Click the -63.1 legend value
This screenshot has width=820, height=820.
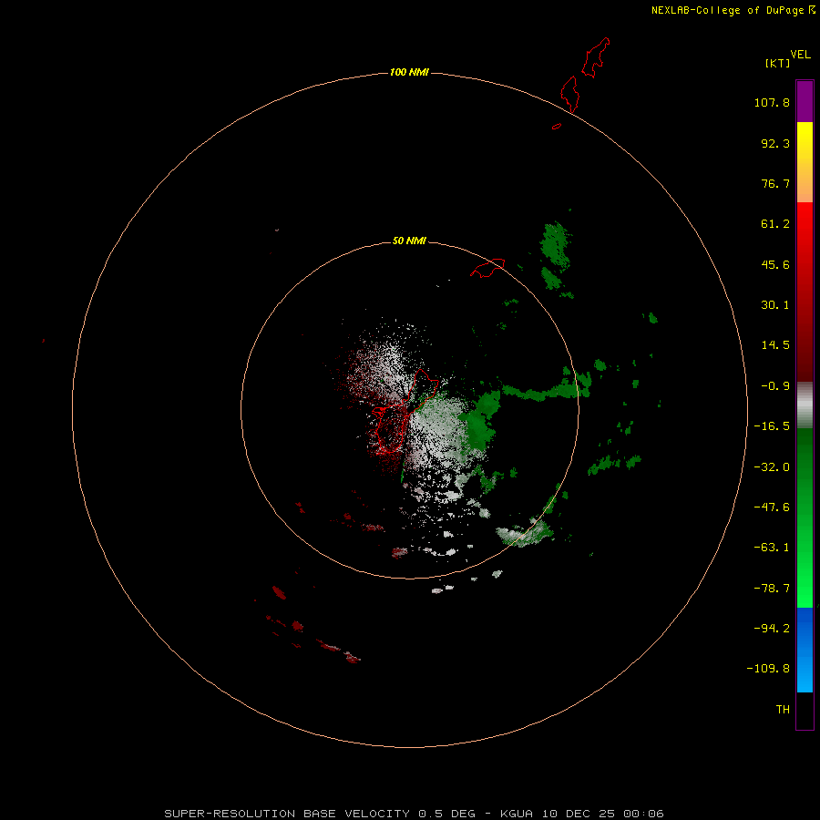tap(772, 548)
